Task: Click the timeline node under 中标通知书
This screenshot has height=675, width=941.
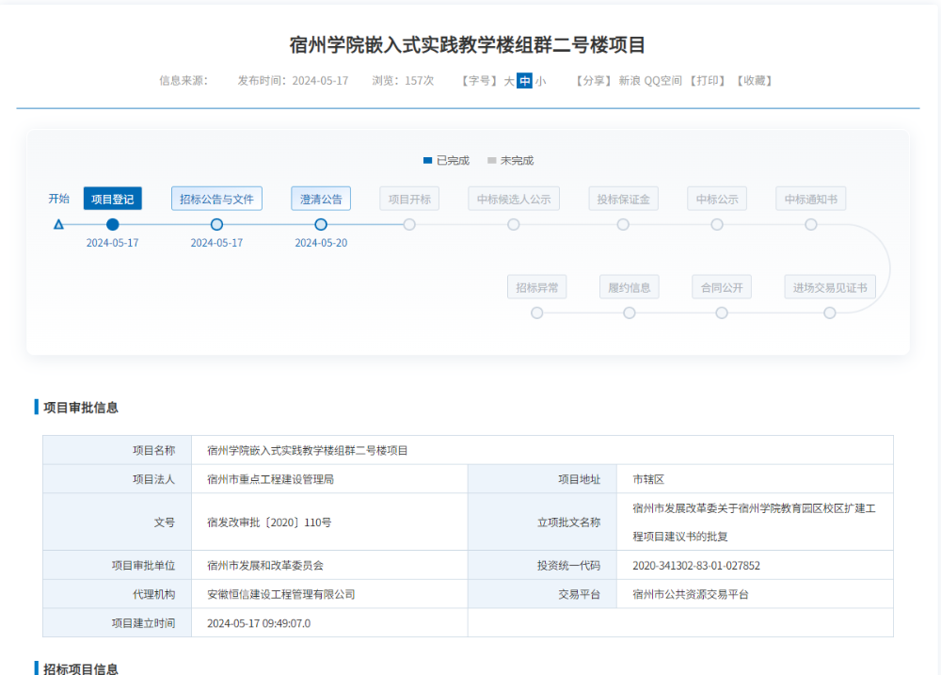Action: (811, 225)
